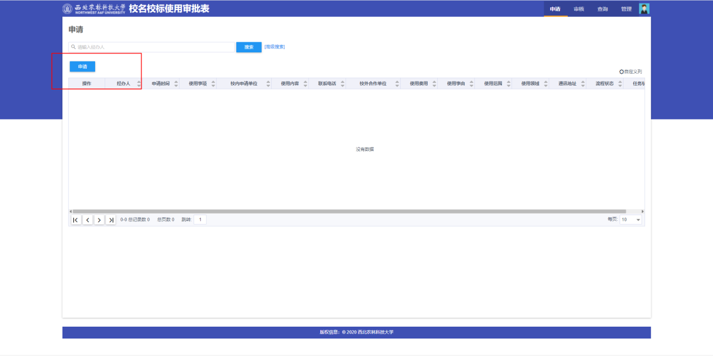713x356 pixels.
Task: Open the 管理 tab
Action: point(626,9)
